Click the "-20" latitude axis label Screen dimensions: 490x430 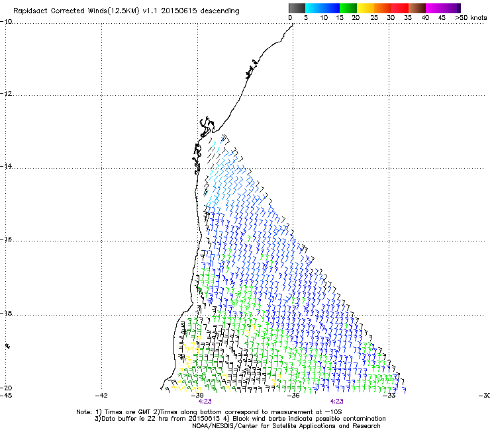tap(6, 388)
